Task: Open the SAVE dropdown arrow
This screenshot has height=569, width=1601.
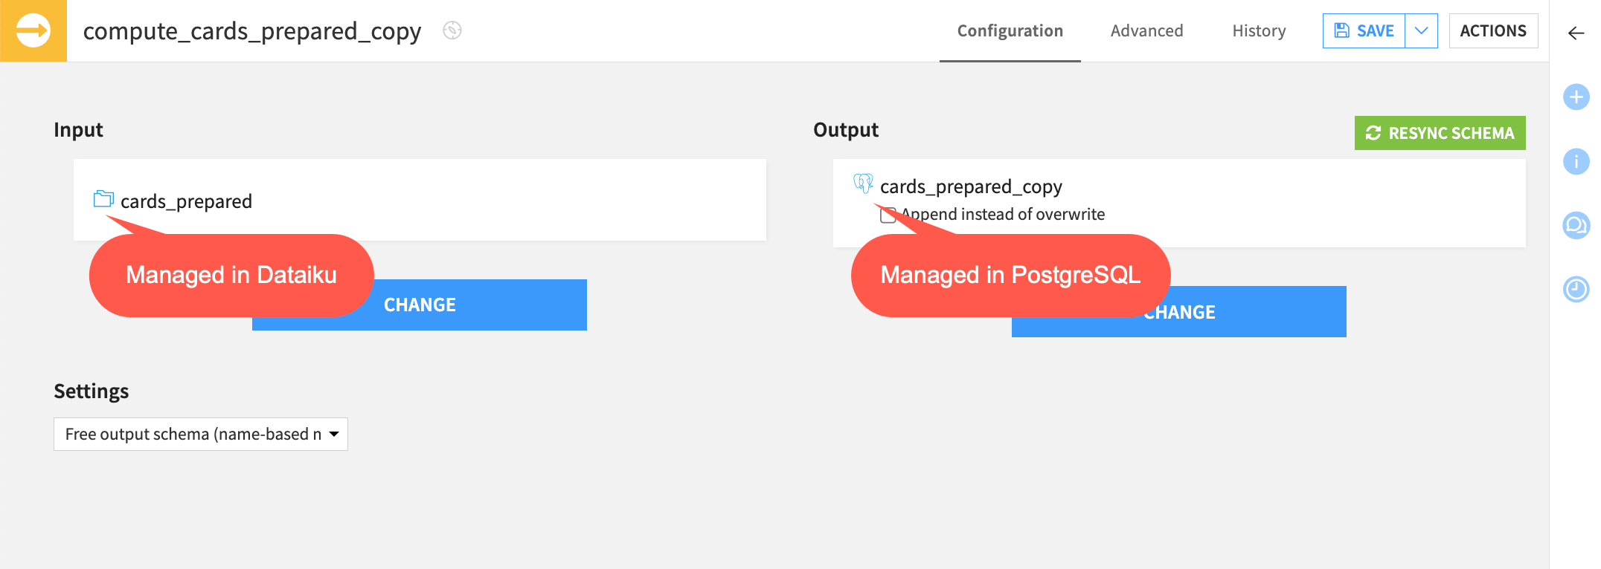Action: (1422, 30)
